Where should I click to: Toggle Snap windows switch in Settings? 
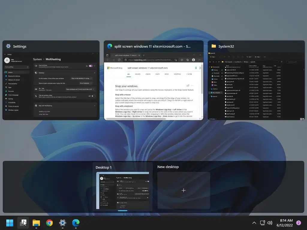91,66
